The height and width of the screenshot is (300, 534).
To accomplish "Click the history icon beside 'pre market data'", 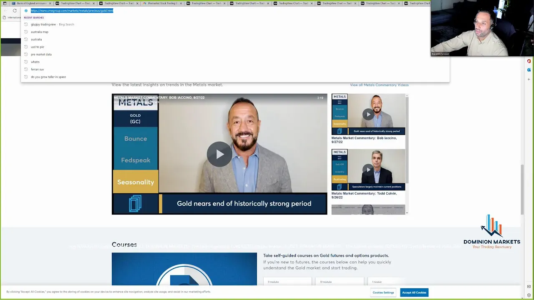I will tap(26, 54).
